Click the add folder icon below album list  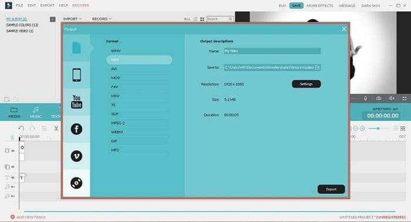click(7, 99)
